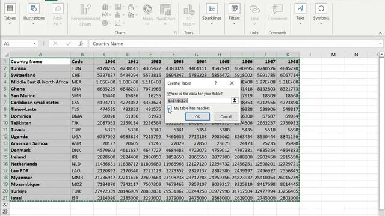Viewport: 385px width, 216px height.
Task: Insert a statistic histogram chart
Action: (118, 15)
